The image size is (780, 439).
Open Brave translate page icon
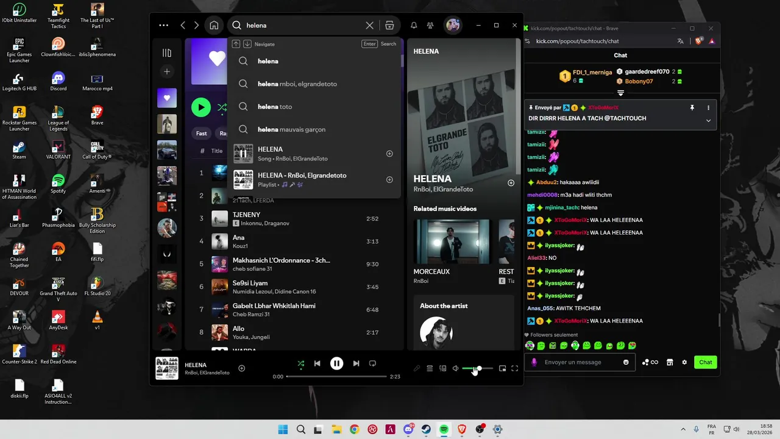(681, 41)
